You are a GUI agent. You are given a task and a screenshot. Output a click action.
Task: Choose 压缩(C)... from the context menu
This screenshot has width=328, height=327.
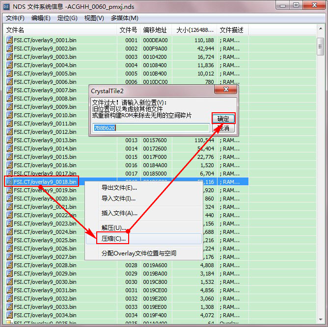coord(114,239)
